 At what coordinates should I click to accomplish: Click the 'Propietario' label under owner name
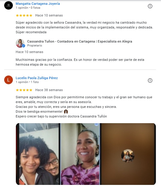pyautogui.click(x=34, y=46)
